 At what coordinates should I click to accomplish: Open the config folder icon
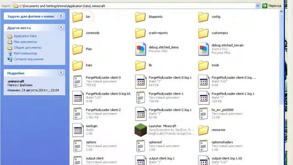[x=203, y=17]
